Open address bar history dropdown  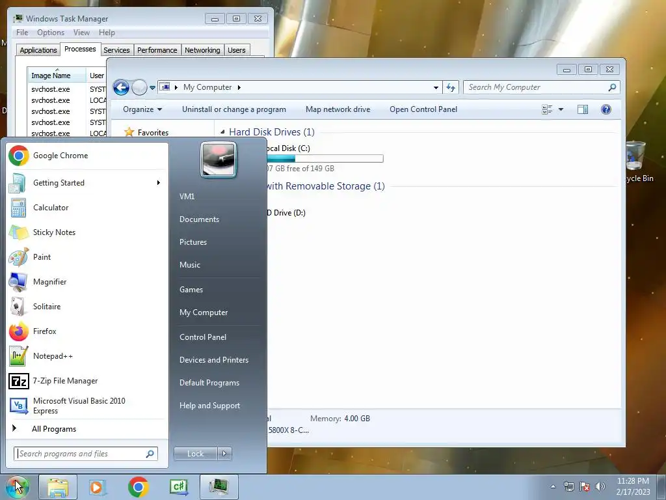click(436, 88)
